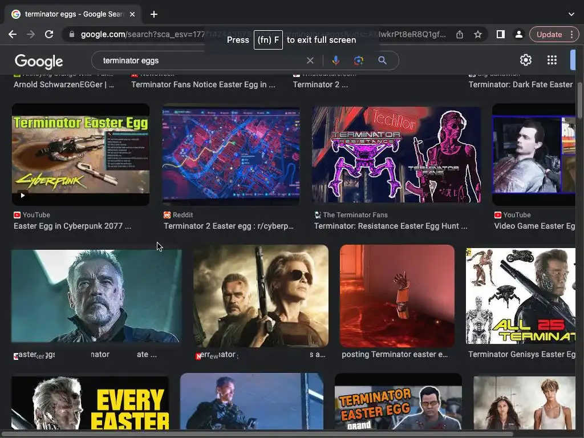Open the Cyberpunk Terminator Easter Egg thumbnail

point(81,155)
